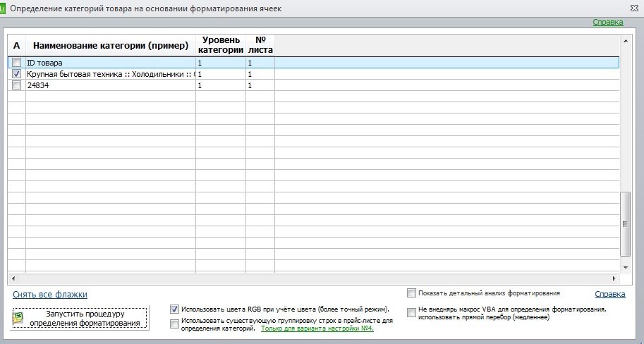This screenshot has height=344, width=644.
Task: Enable 'Использовать существующую группировку строк' checkbox
Action: pyautogui.click(x=174, y=324)
